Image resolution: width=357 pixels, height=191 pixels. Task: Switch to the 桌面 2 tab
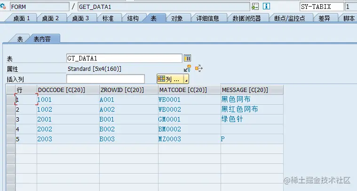point(50,18)
